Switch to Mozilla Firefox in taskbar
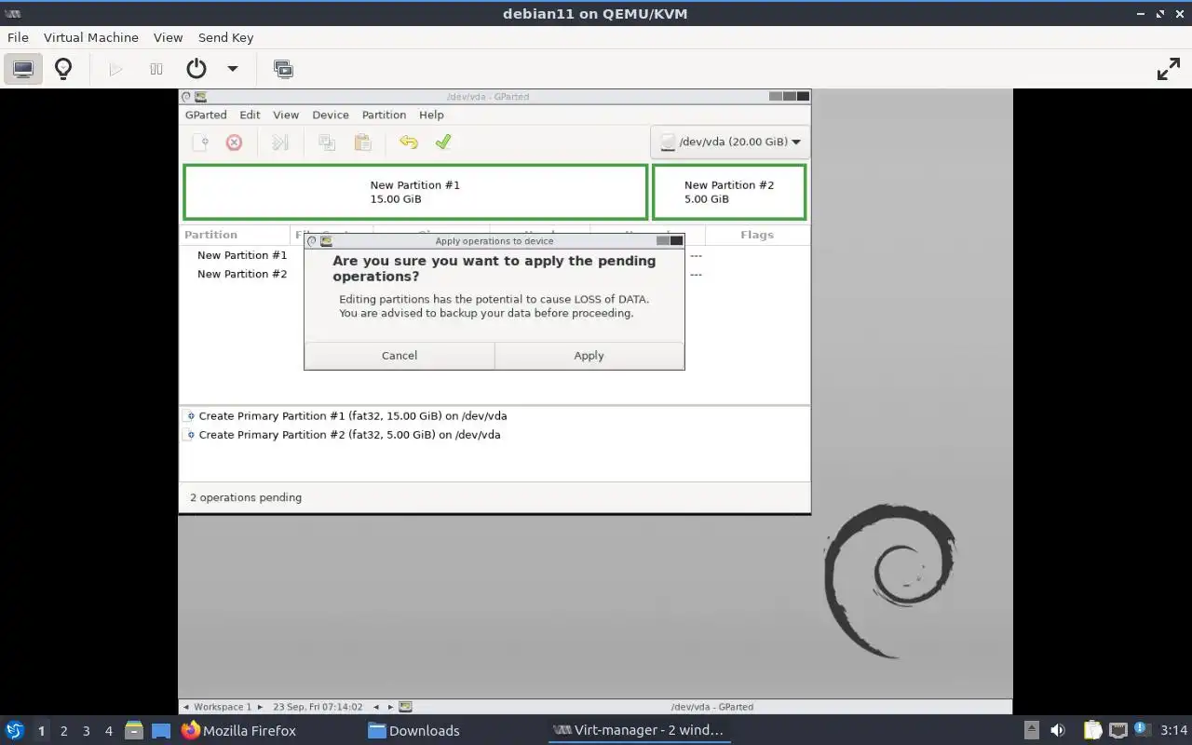The height and width of the screenshot is (745, 1192). [x=238, y=730]
